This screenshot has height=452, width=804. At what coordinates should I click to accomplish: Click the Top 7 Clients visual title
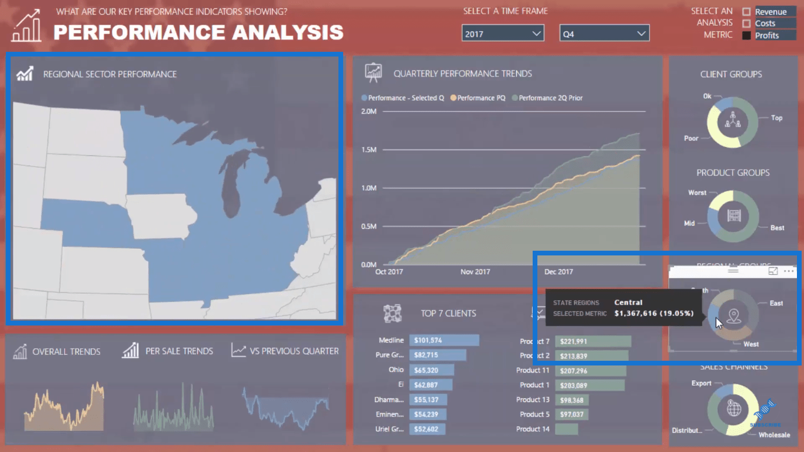[x=448, y=313]
